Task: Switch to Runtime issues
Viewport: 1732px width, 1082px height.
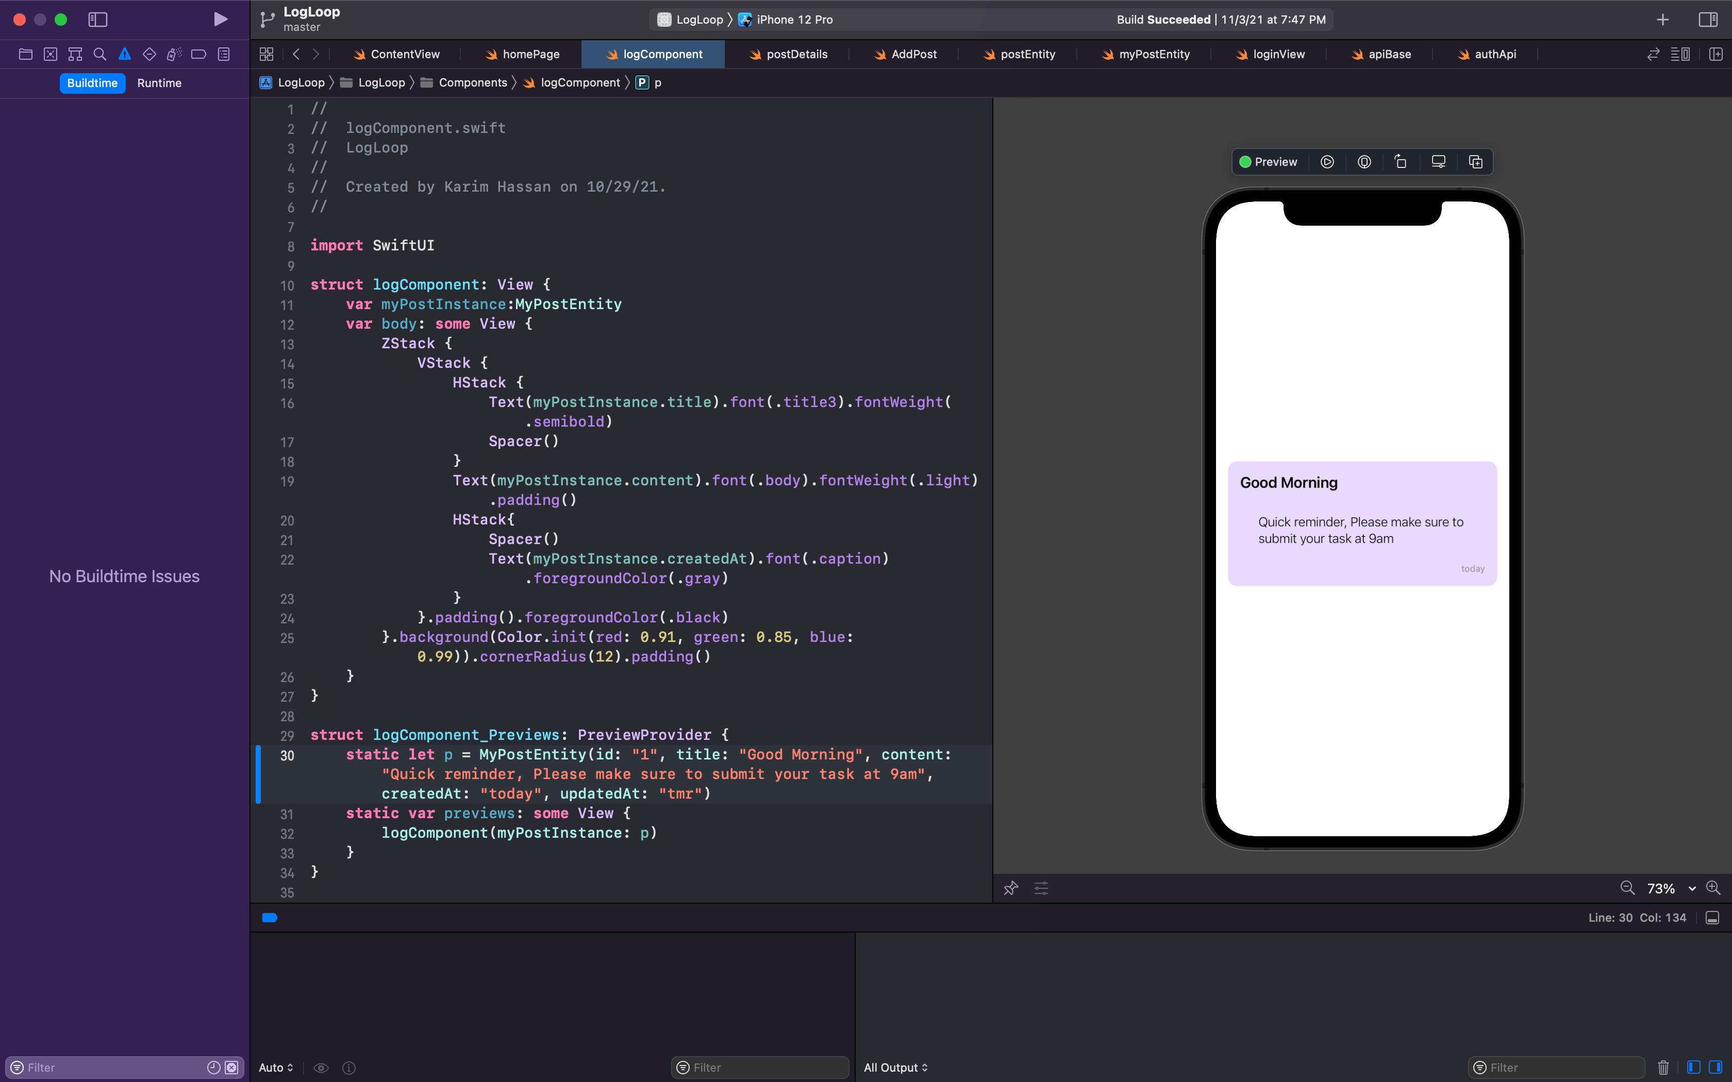Action: point(159,83)
